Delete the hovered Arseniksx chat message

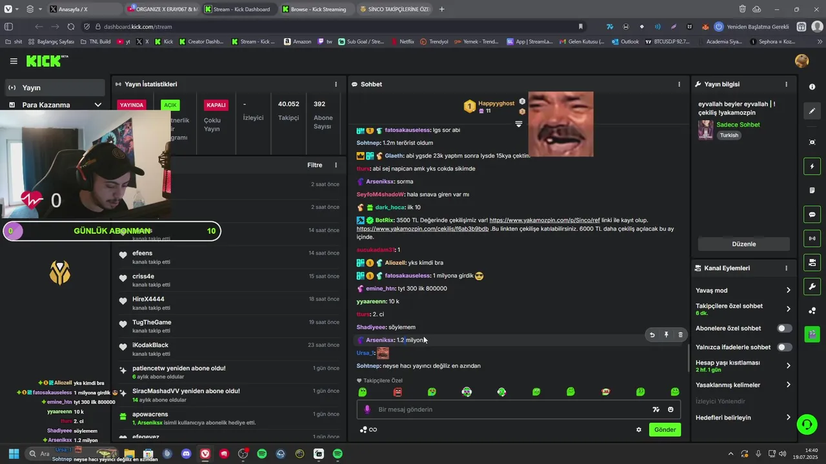(680, 335)
